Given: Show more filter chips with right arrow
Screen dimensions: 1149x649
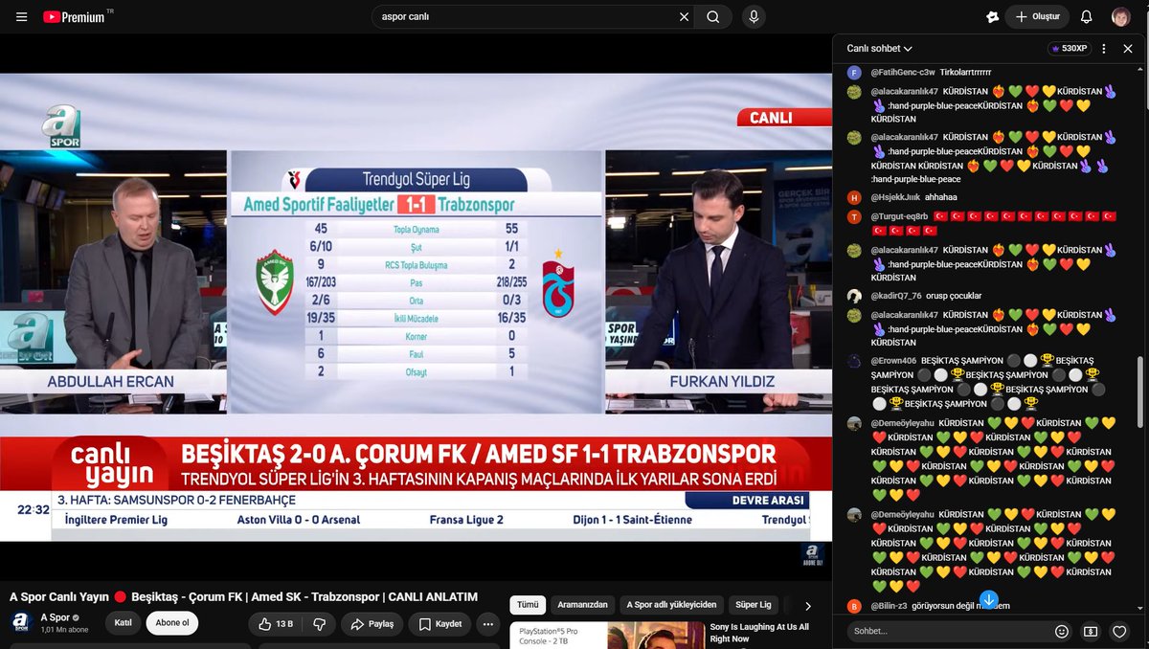Looking at the screenshot, I should 808,606.
